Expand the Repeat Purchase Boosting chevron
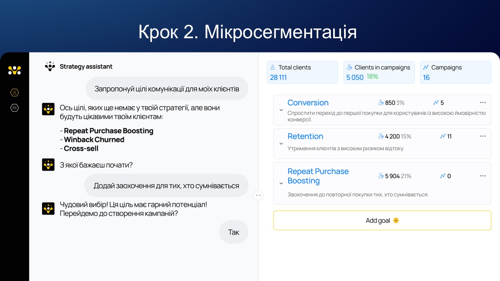Screen dimensions: 500x281 coord(281,183)
